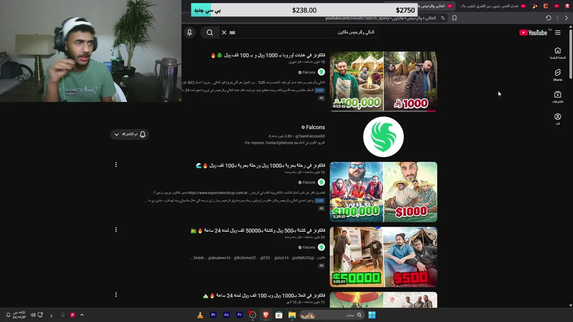
Task: Toggle the microphone icon in the system tray
Action: [63, 315]
